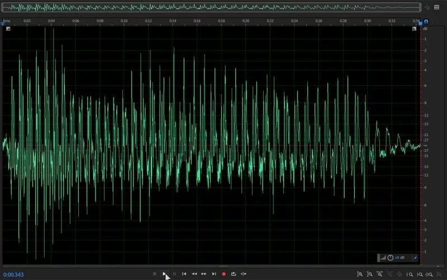447x280 pixels.
Task: Click the blue playhead end marker on the ruler
Action: (x=421, y=23)
